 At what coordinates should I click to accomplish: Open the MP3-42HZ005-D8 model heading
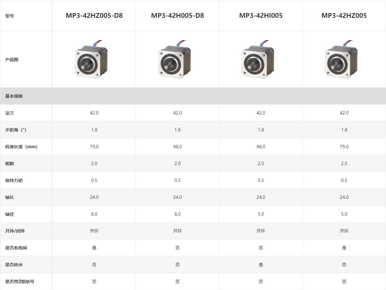(94, 16)
